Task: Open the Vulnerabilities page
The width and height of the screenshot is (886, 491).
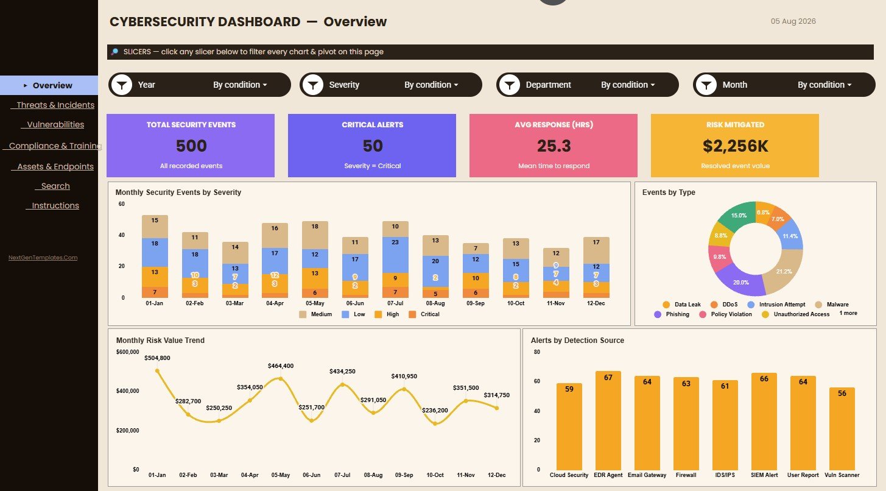Action: coord(55,124)
